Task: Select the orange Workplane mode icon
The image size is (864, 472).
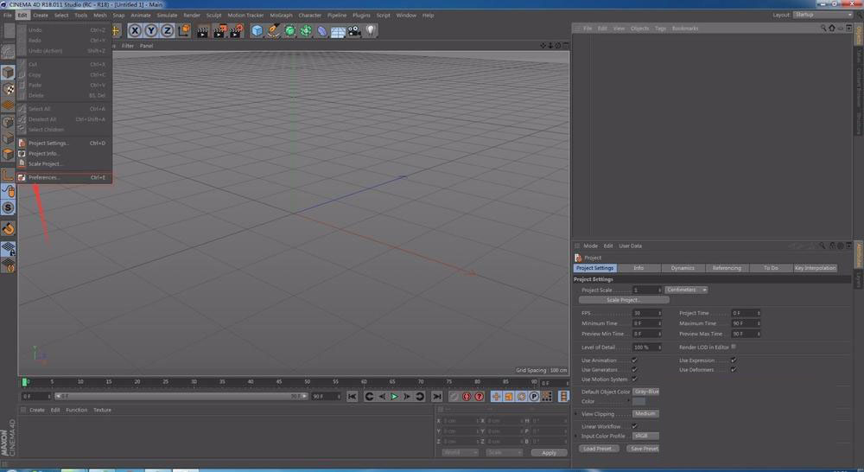Action: click(x=8, y=105)
